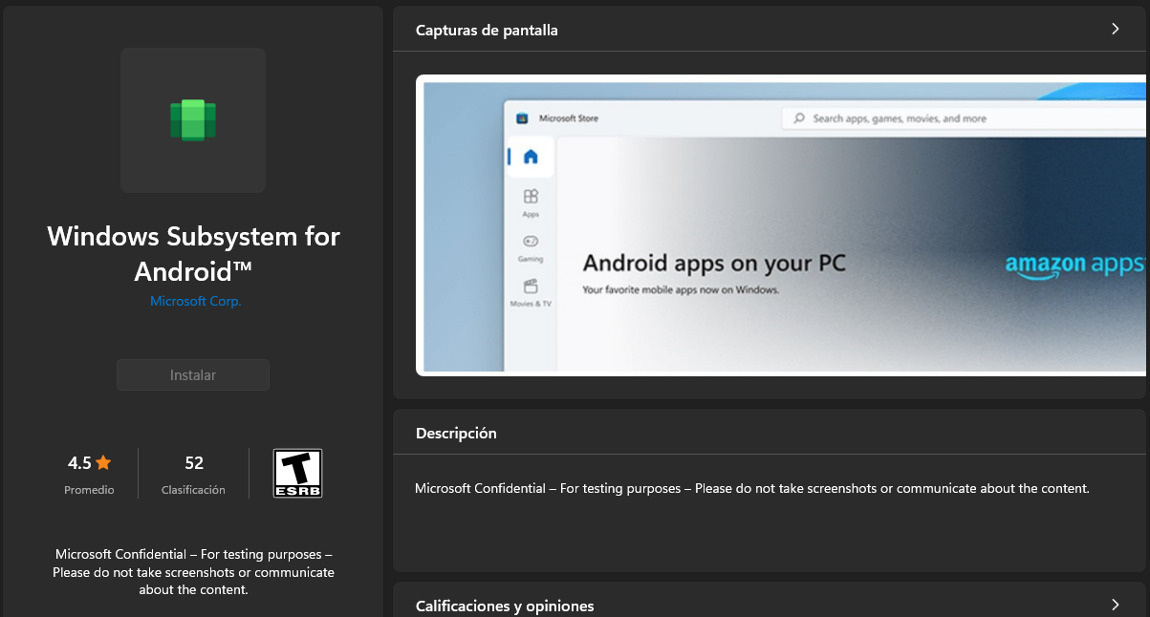The height and width of the screenshot is (617, 1150).
Task: Expand Capturas de pantalla with its chevron
Action: tap(1115, 30)
